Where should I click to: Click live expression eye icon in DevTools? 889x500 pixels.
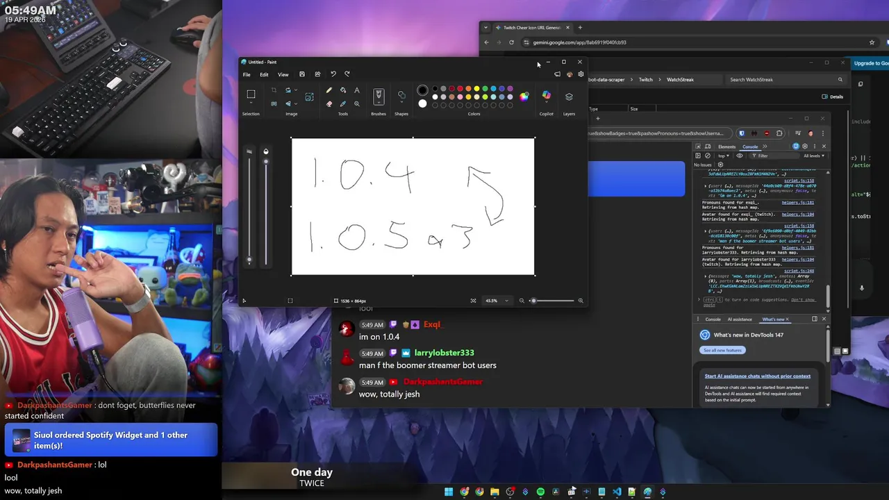739,156
